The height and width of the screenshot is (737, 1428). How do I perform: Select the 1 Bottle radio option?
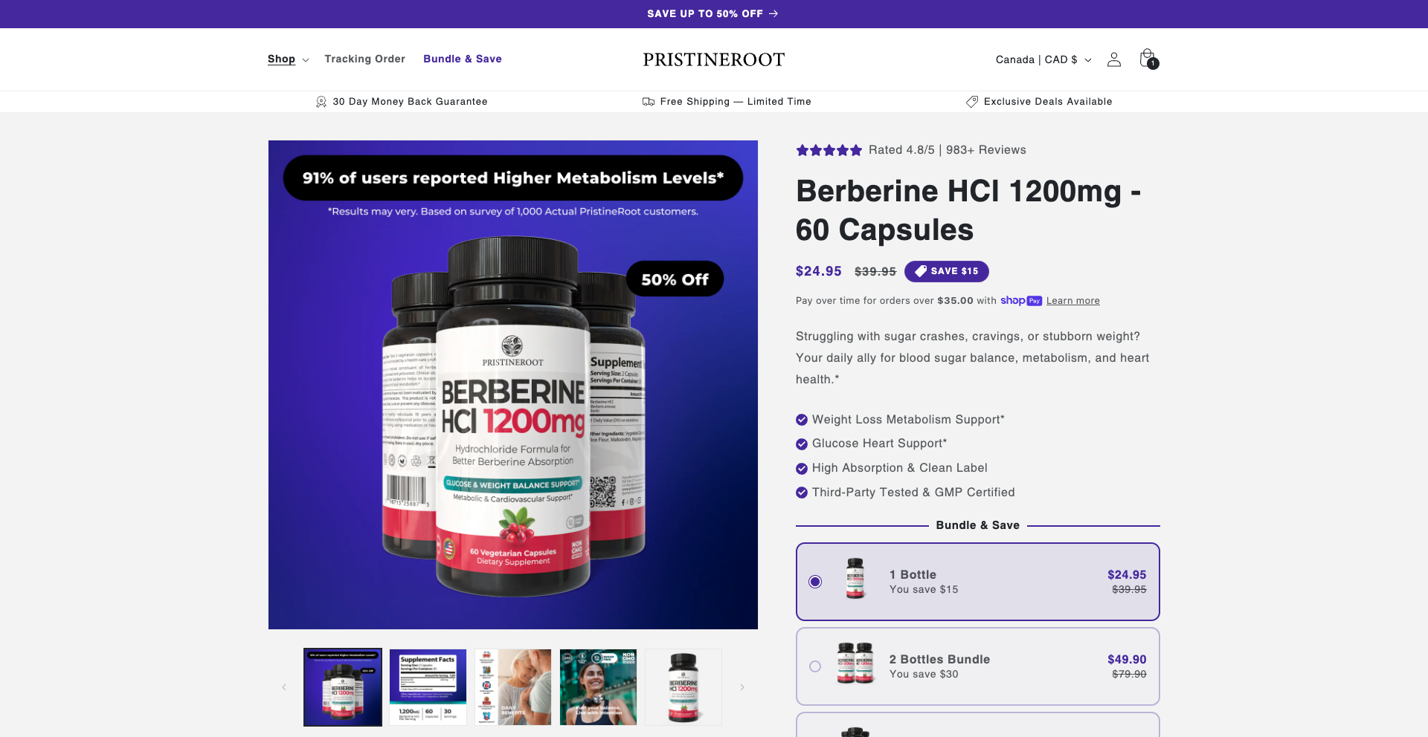(815, 582)
